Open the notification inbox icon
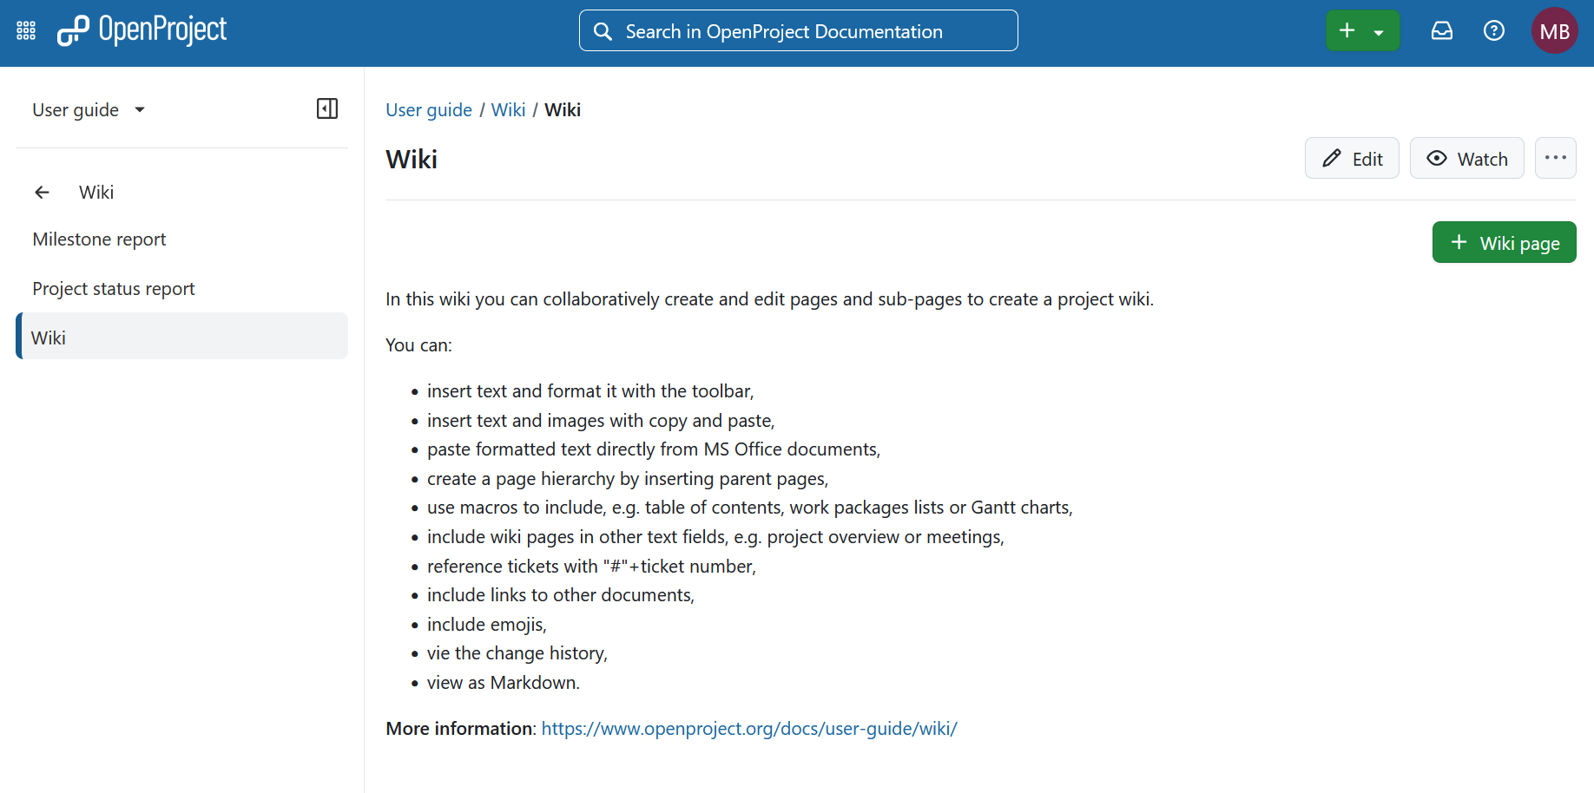The height and width of the screenshot is (793, 1594). (1442, 31)
